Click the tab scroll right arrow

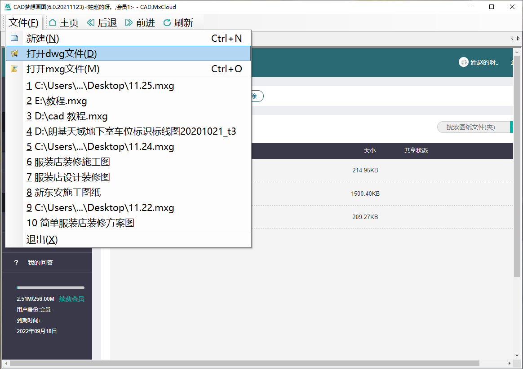tap(518, 39)
